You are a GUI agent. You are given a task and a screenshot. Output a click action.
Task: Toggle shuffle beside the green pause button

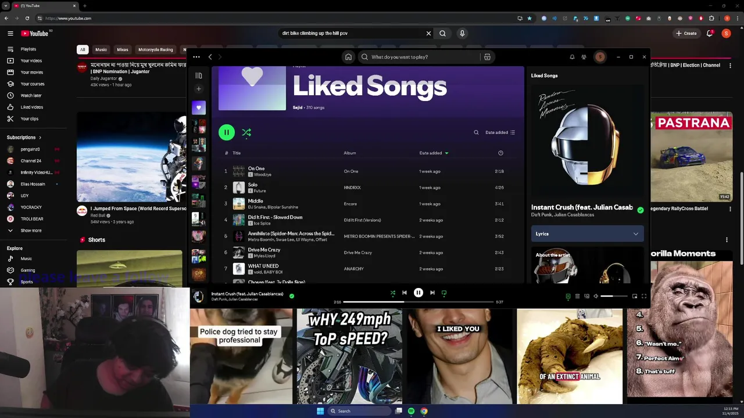click(x=246, y=133)
